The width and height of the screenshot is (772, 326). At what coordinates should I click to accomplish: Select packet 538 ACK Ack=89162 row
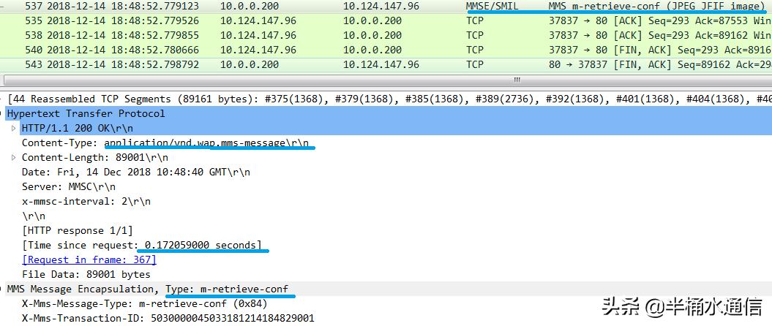click(x=386, y=35)
